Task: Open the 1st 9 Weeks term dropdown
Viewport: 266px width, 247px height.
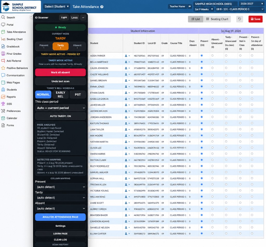Action: coord(204,9)
